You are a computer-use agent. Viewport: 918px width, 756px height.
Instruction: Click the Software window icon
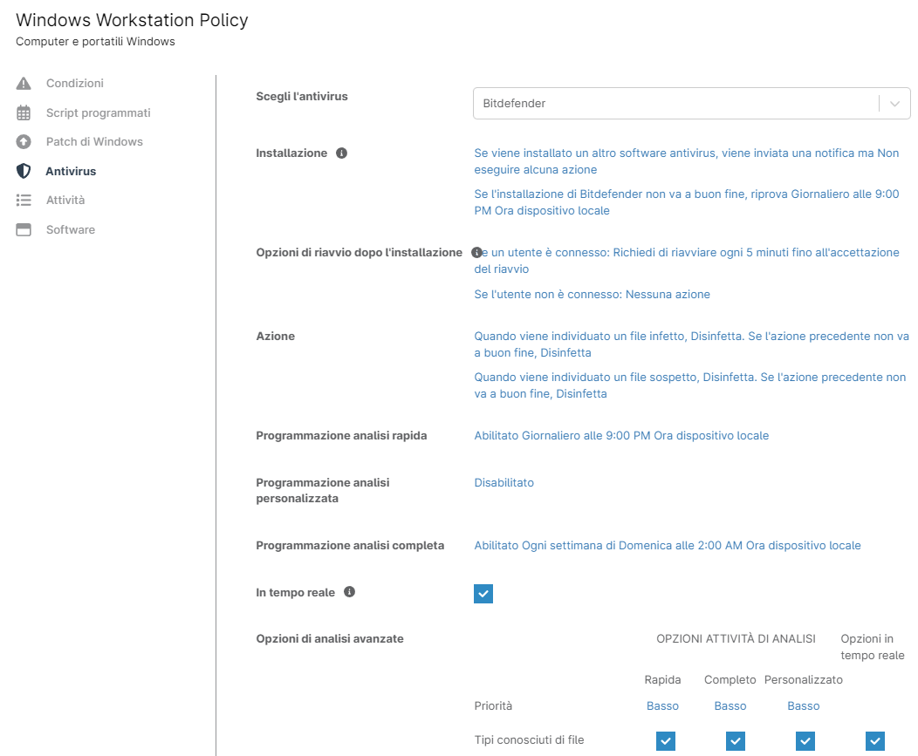point(24,230)
